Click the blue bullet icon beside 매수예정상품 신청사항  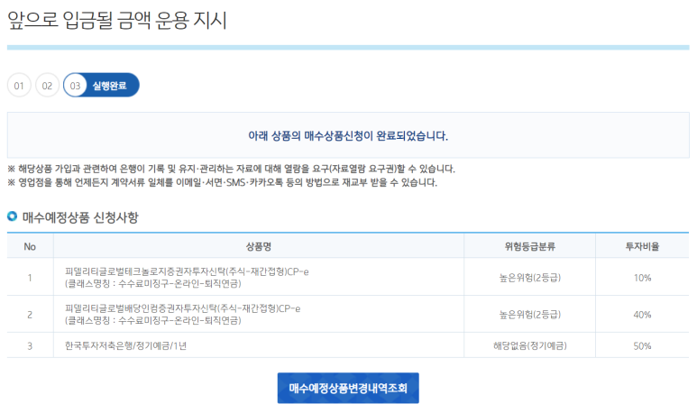(x=12, y=216)
